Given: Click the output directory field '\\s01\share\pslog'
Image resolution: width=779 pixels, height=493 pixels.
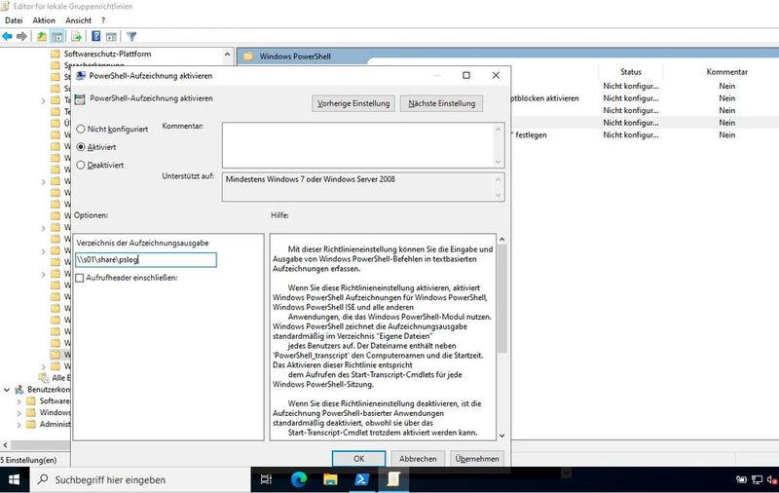Looking at the screenshot, I should (146, 260).
